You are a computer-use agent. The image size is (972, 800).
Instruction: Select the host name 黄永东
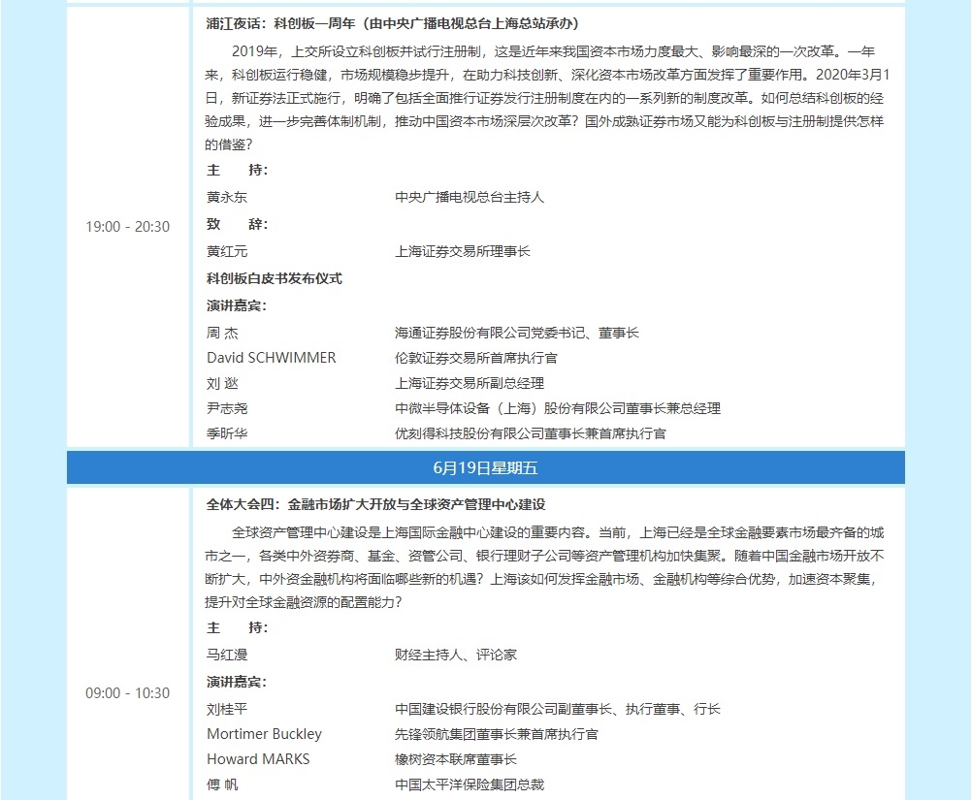227,197
